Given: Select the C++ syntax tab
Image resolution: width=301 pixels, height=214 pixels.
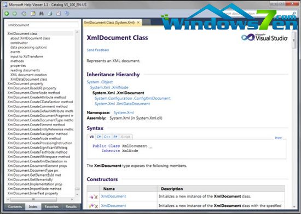Looking at the screenshot, I should click(107, 137).
